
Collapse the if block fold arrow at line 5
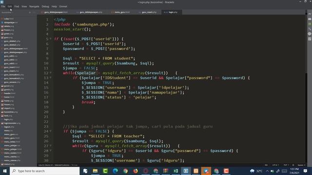(x=51, y=39)
